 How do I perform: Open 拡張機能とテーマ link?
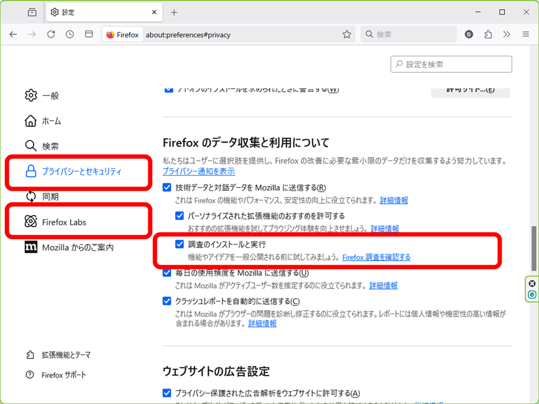(58, 355)
